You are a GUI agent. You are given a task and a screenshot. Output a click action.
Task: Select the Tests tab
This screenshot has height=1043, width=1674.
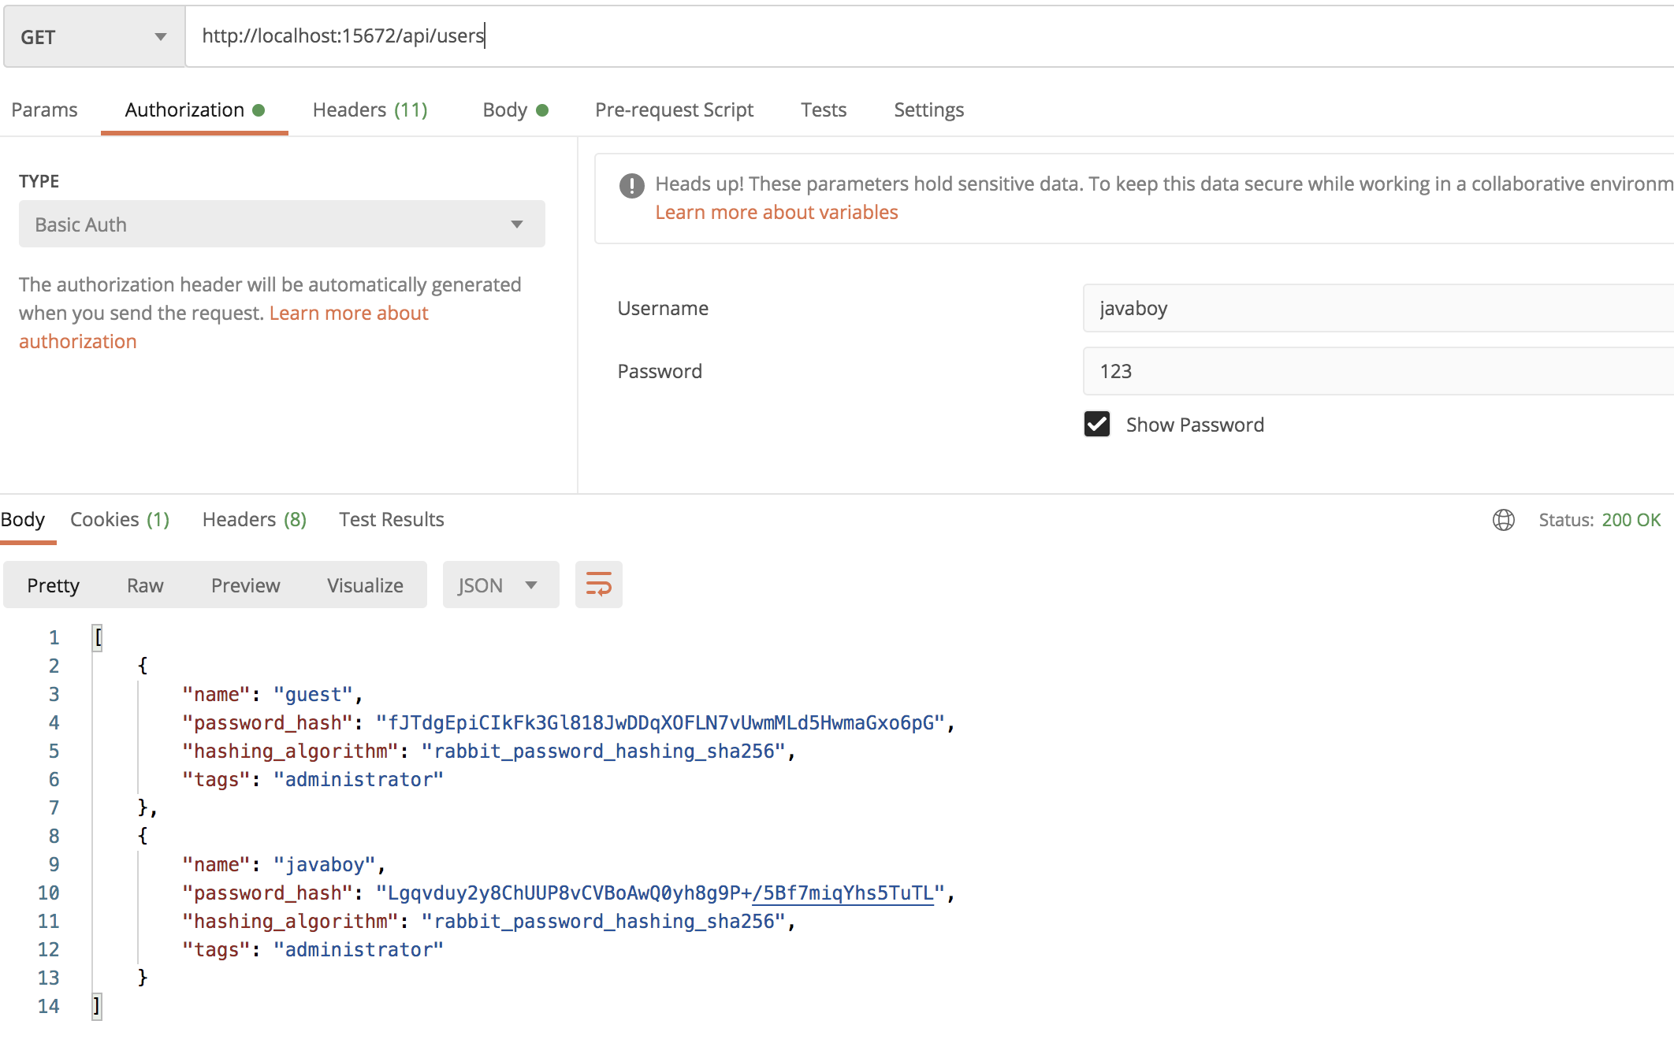[x=823, y=109]
